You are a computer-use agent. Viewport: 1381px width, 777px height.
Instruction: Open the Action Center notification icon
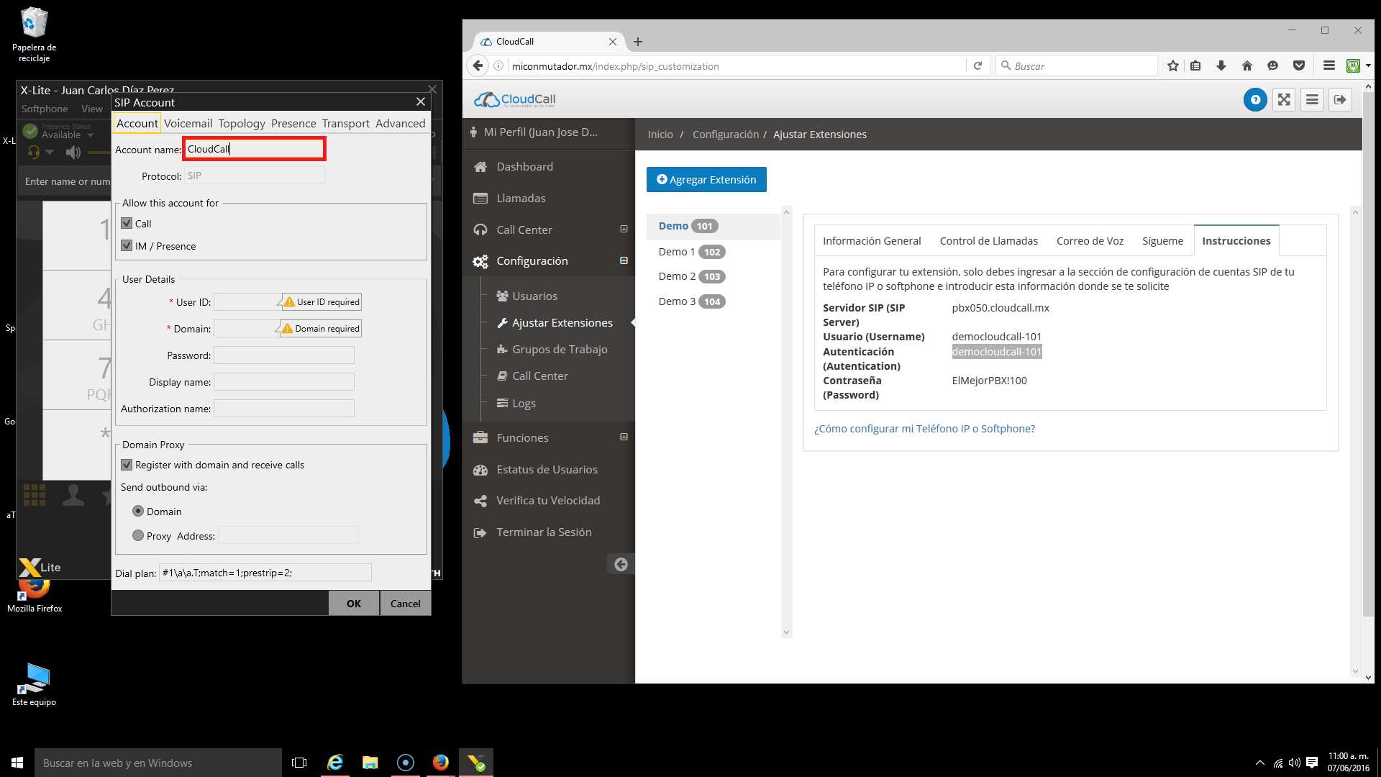(1312, 763)
